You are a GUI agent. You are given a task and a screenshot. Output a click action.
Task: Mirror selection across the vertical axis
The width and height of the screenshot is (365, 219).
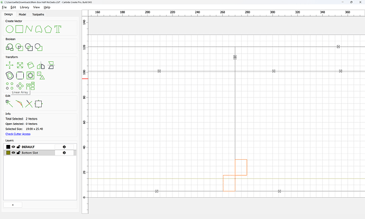coord(41,65)
